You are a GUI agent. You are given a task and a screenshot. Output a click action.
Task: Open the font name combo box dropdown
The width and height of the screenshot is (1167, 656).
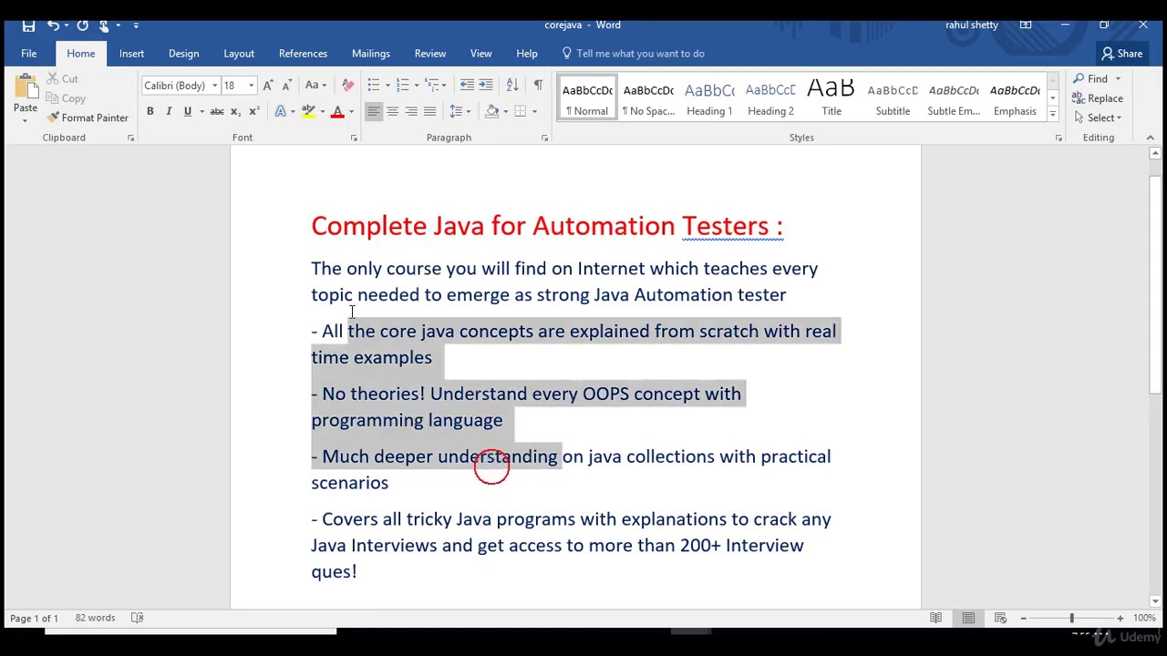(x=214, y=86)
